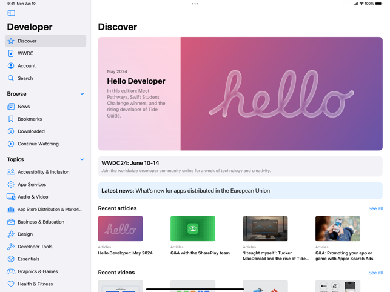
Task: Collapse the Browse section chevron
Action: 82,94
